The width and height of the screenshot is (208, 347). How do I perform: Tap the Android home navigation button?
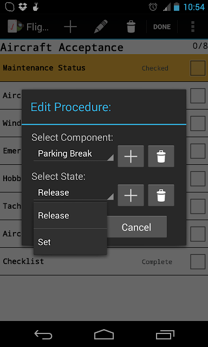coord(104,334)
